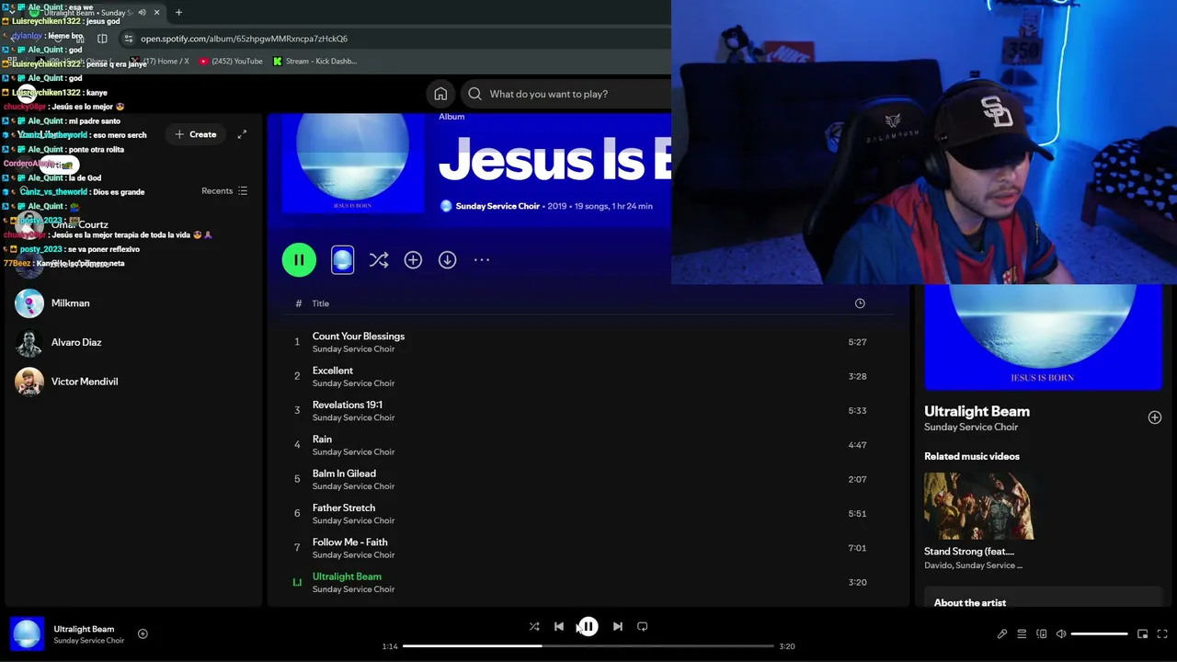Viewport: 1177px width, 662px height.
Task: Select the Title column header
Action: coord(320,303)
